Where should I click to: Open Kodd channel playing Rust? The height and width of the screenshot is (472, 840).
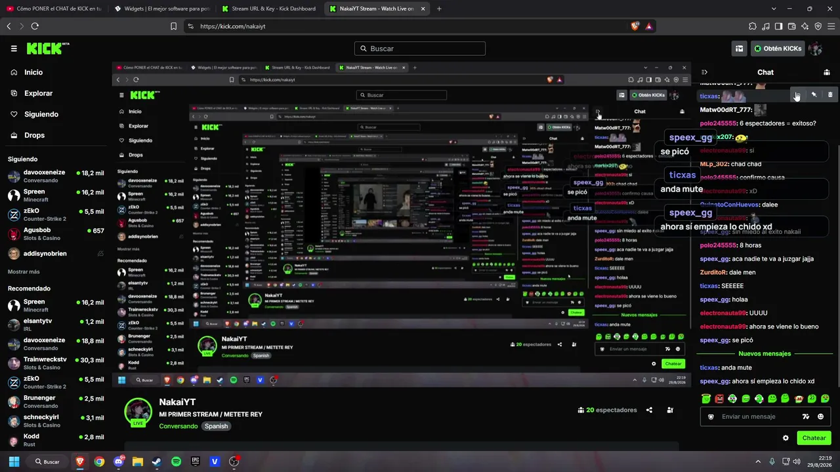56,441
